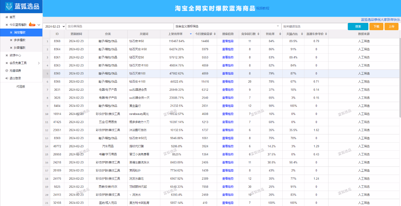
Task: Click the orange 上传 button
Action: (x=391, y=26)
